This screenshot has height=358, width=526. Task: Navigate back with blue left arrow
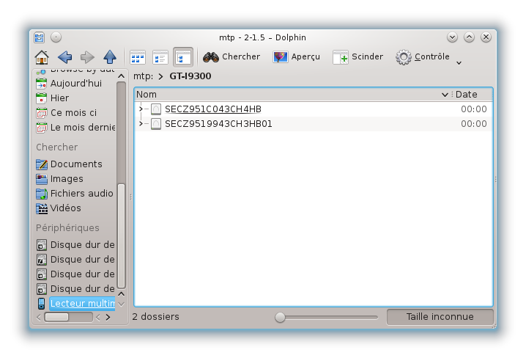coord(64,57)
